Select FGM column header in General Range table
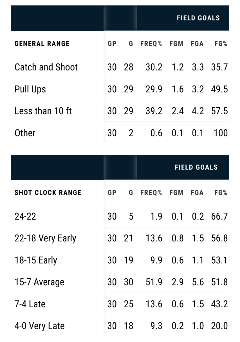The width and height of the screenshot is (240, 342). (x=176, y=44)
